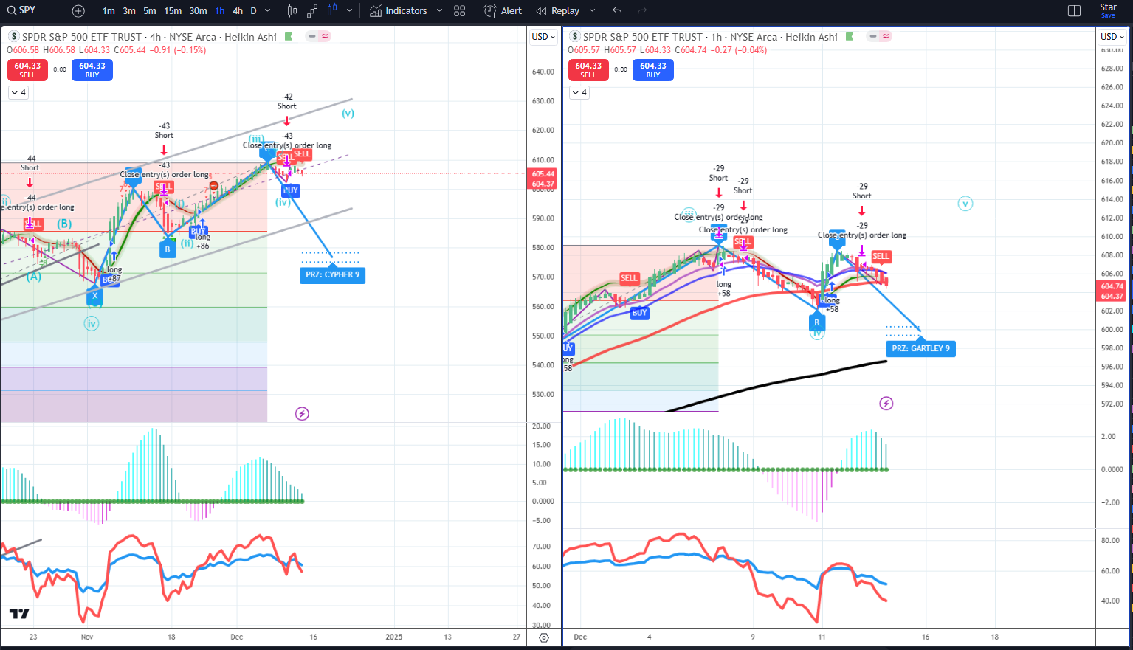Open USD currency dropdown on 4h chart
This screenshot has height=650, width=1133.
pos(543,37)
